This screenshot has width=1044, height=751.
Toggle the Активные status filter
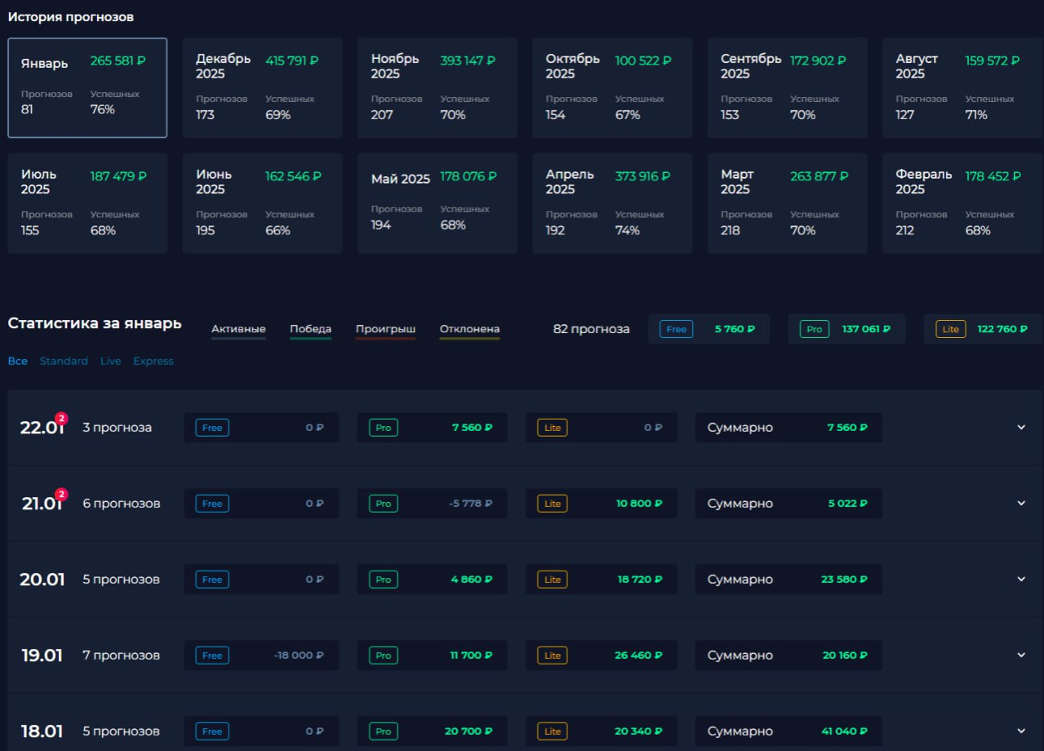[238, 330]
